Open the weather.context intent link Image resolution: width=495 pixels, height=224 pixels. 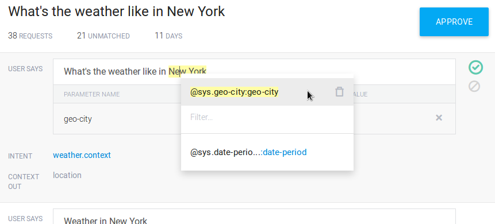pyautogui.click(x=82, y=155)
